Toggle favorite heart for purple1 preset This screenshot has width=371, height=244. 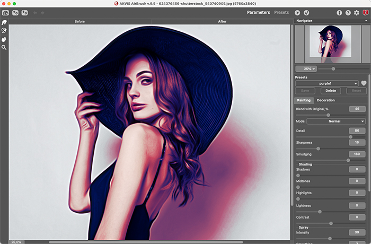click(x=364, y=83)
